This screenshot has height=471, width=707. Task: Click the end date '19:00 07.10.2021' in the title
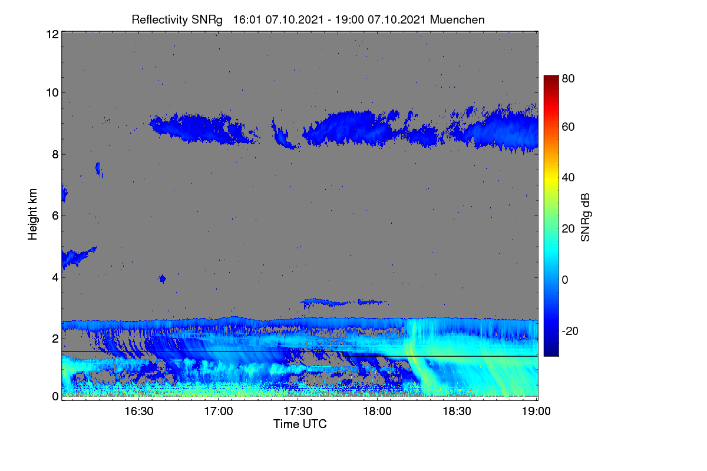[x=381, y=19]
